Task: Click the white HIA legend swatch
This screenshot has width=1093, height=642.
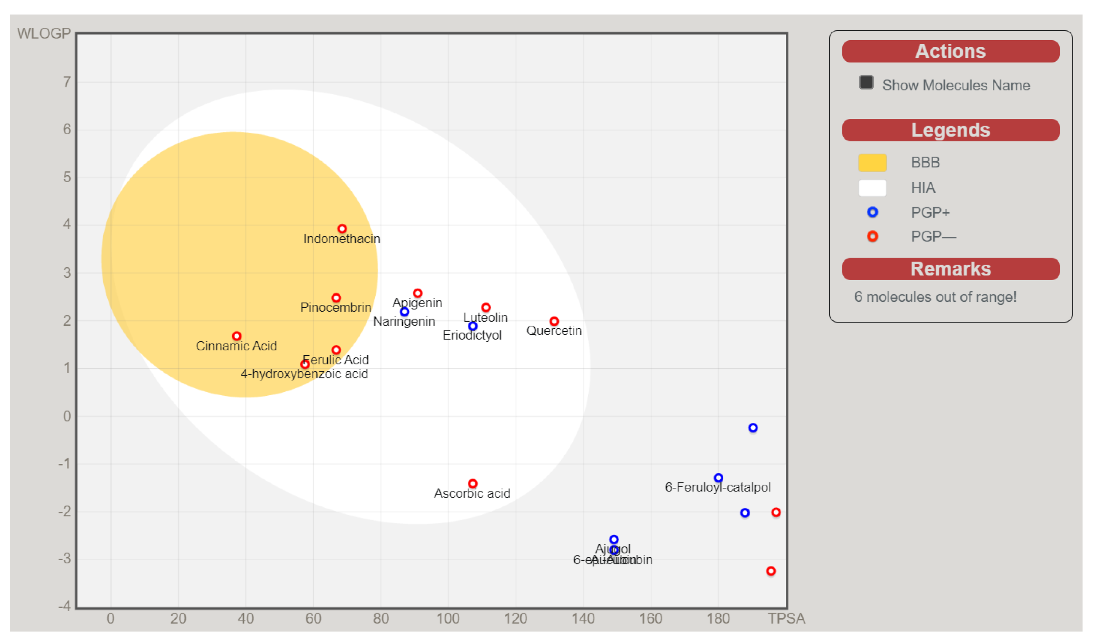Action: coord(872,188)
